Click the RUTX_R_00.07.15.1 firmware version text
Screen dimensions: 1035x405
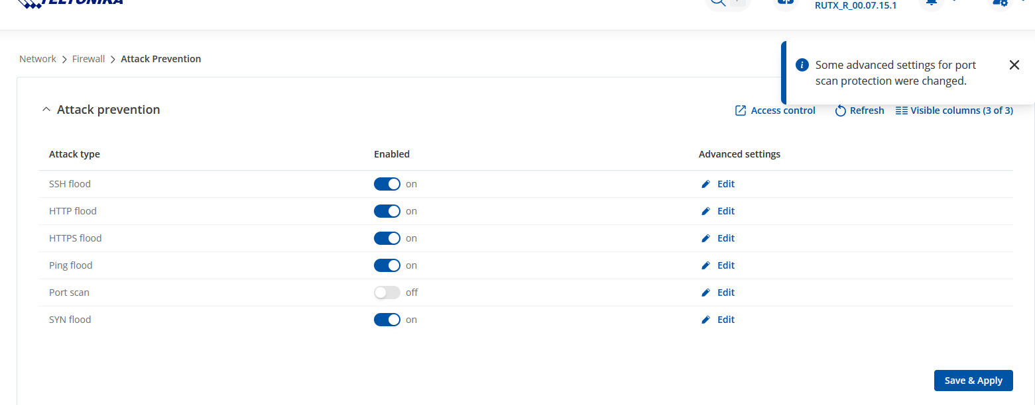point(855,5)
